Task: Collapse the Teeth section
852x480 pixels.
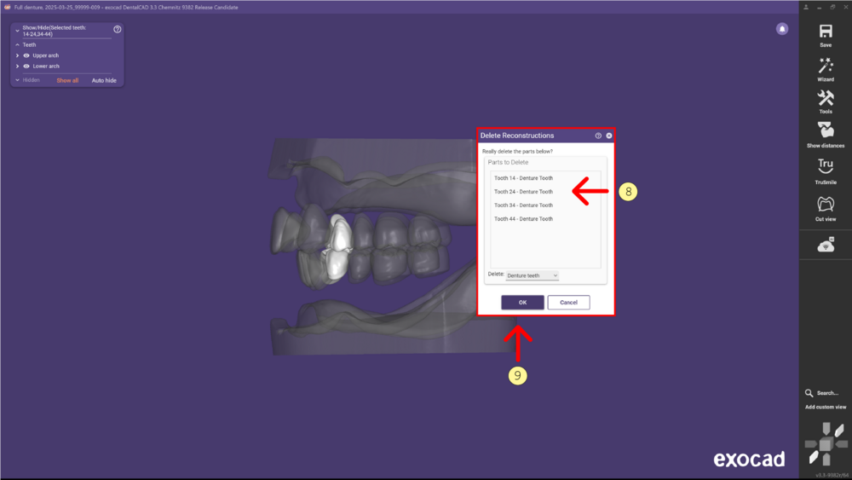Action: pos(17,45)
